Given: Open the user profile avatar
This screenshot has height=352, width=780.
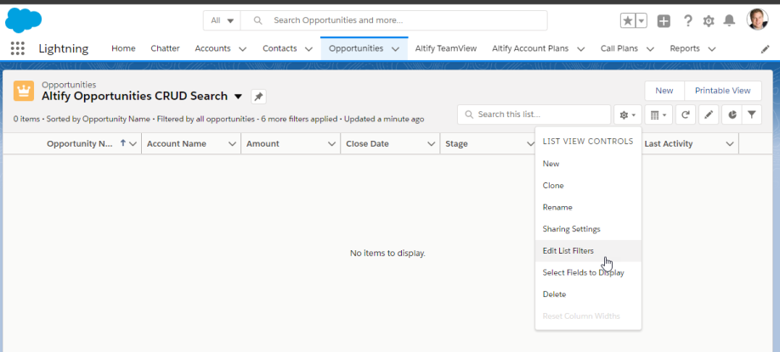Looking at the screenshot, I should coord(757,20).
